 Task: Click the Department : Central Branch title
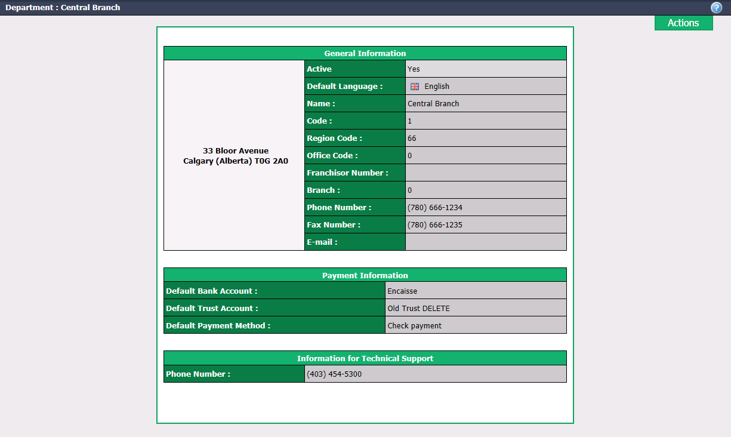pyautogui.click(x=63, y=8)
